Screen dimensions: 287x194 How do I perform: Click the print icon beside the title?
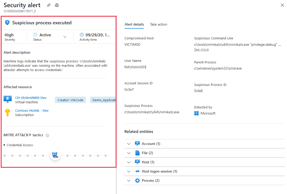(x=57, y=5)
